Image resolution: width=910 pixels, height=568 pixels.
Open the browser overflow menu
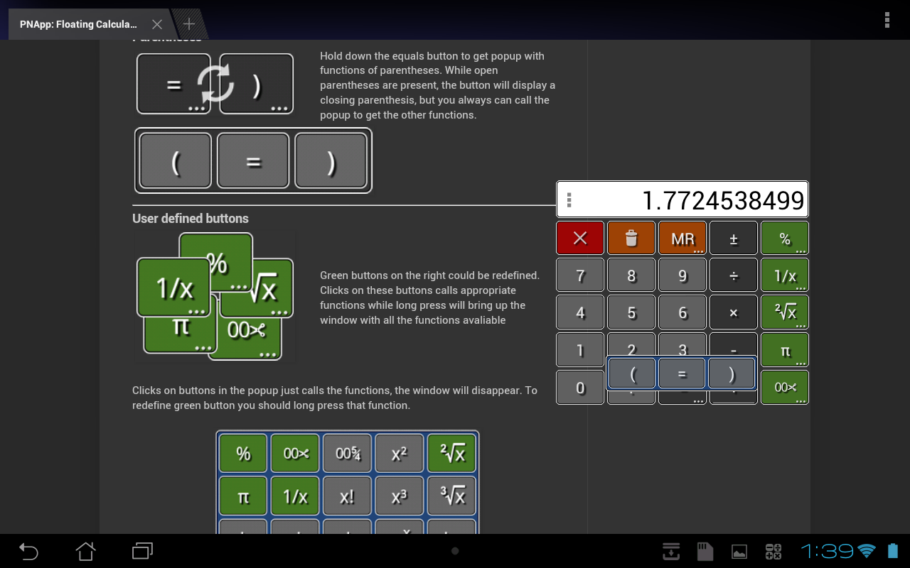click(x=887, y=20)
